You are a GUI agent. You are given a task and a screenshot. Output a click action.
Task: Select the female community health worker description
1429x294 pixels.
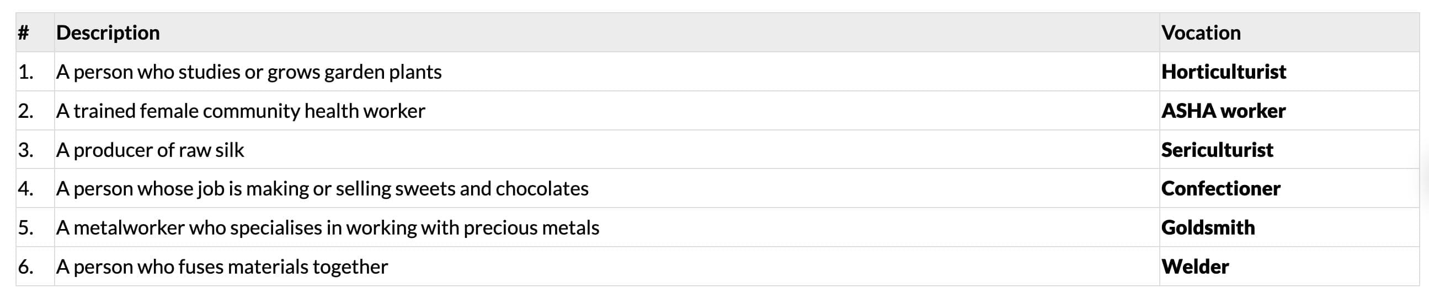click(x=240, y=111)
